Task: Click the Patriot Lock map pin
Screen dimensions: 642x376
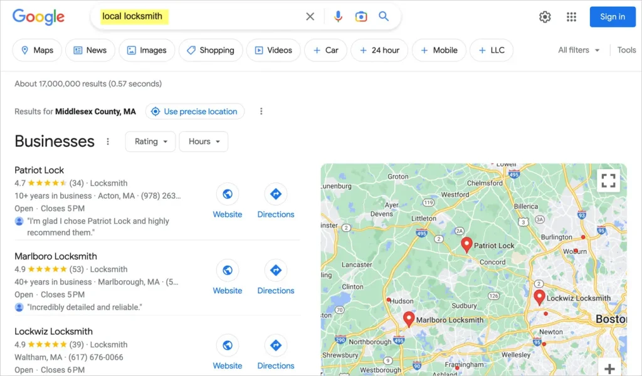Action: [466, 244]
